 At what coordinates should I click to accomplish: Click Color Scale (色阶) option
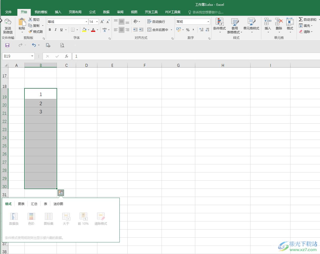click(31, 219)
